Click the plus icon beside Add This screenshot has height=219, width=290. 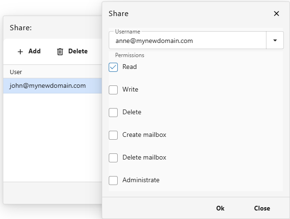(x=20, y=51)
